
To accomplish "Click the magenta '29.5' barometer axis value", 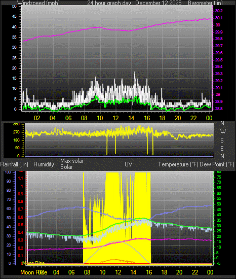I will (219, 60).
